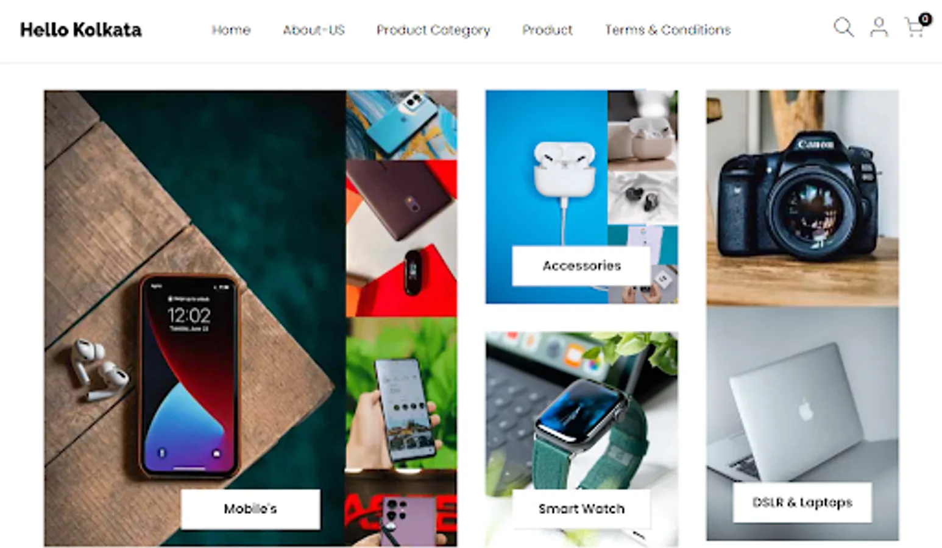This screenshot has width=942, height=548.
Task: Open the About-US page
Action: (x=314, y=30)
